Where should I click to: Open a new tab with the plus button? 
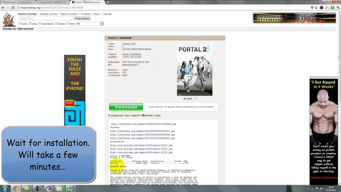108,2
